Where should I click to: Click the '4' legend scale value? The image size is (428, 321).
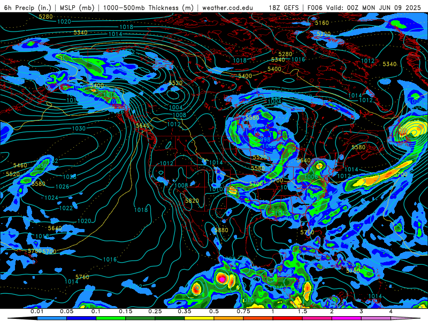pyautogui.click(x=391, y=311)
